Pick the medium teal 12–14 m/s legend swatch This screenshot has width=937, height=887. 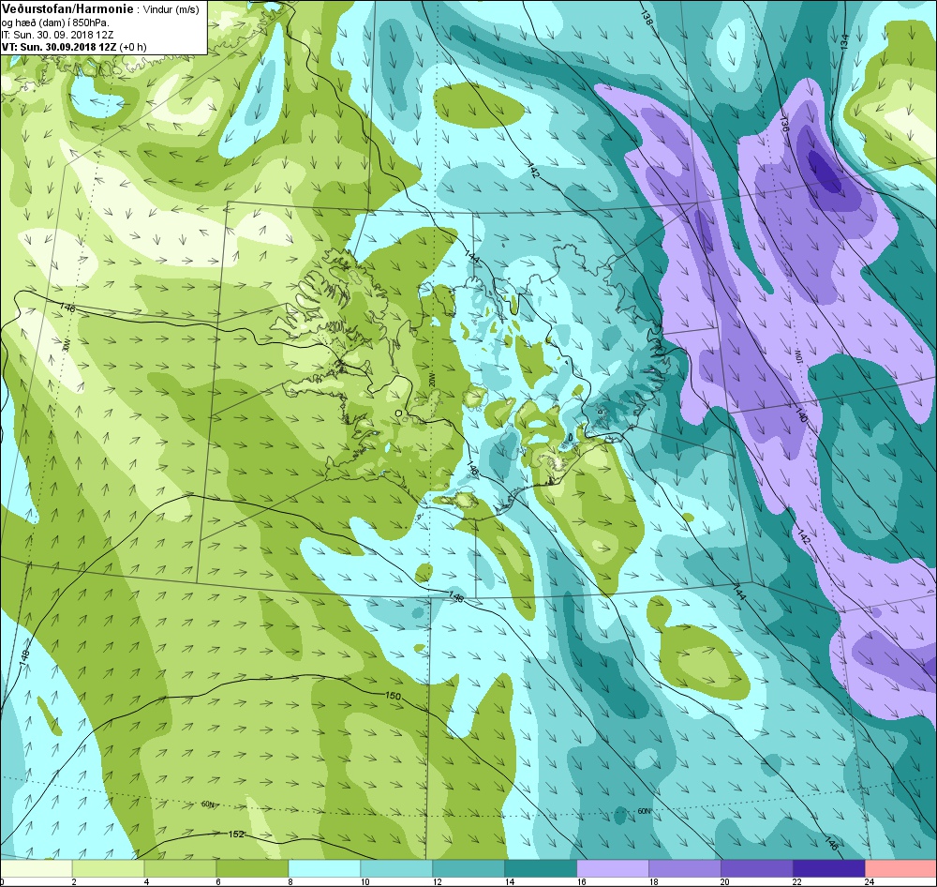[x=468, y=868]
